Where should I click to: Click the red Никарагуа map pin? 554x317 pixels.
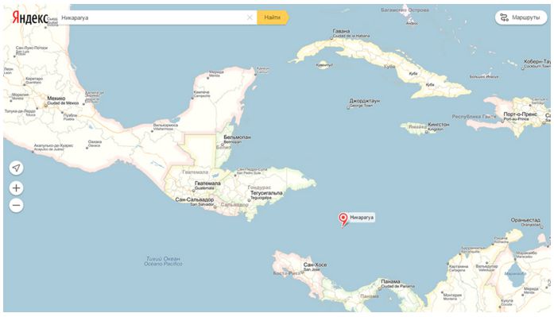[x=343, y=219]
